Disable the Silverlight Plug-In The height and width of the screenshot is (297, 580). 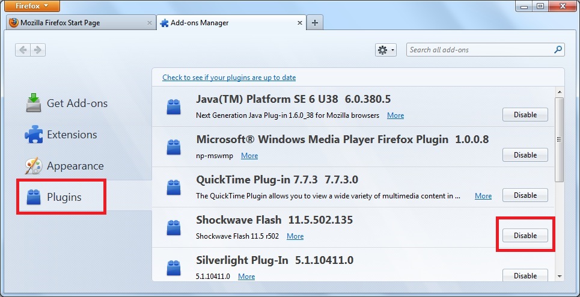(x=525, y=275)
